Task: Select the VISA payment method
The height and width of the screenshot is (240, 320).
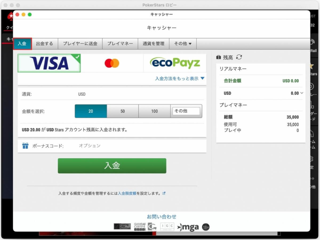Action: click(49, 63)
